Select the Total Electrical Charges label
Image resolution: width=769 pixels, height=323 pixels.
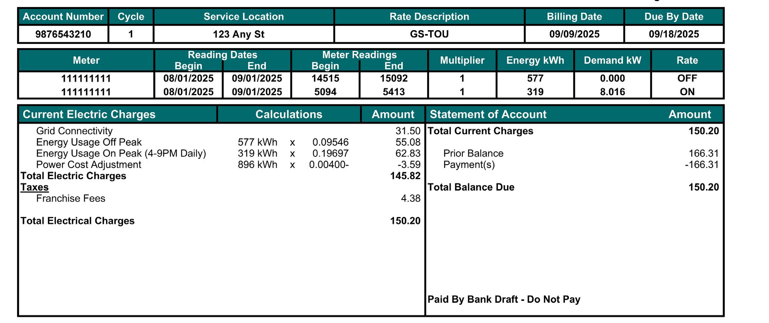coord(77,221)
